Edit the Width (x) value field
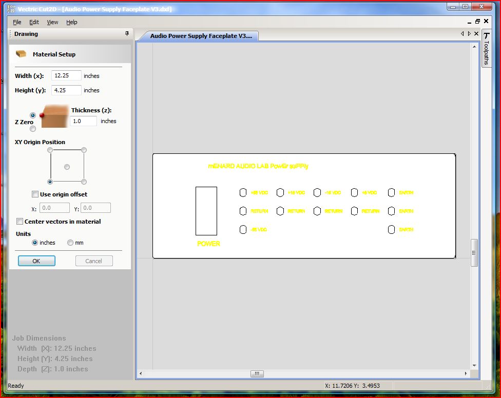501x398 pixels. pyautogui.click(x=66, y=75)
